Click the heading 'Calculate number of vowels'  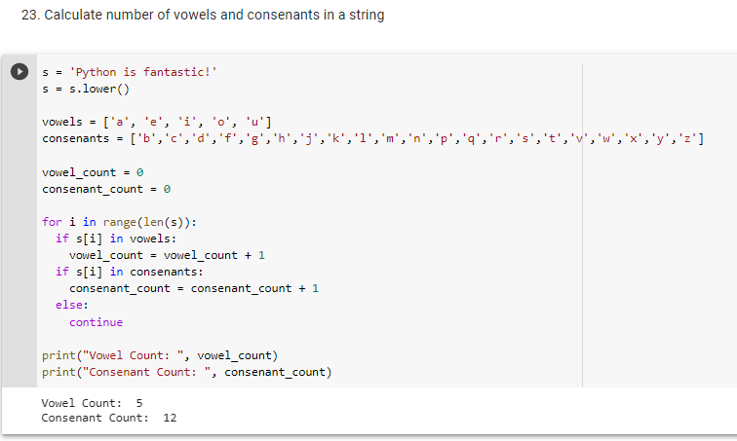tap(202, 15)
